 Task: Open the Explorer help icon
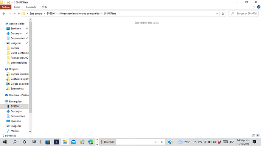(x=259, y=7)
